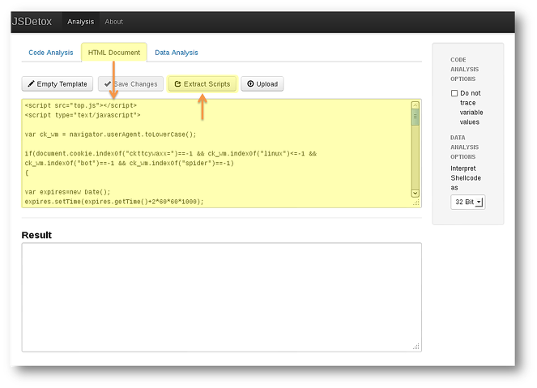
Task: Click the line 'expires.setTime(expires.getTime()+2*60*60*1000);'
Action: [114, 202]
